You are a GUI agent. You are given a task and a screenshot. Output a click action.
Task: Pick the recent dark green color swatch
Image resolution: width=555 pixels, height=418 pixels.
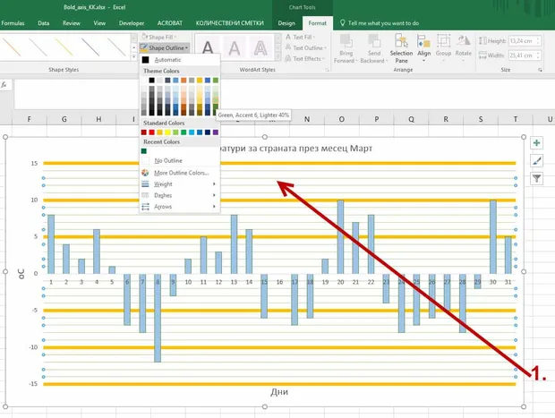pos(144,151)
